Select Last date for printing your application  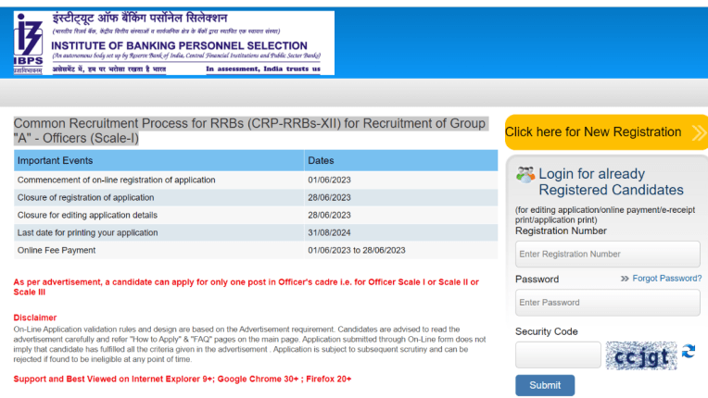(88, 232)
